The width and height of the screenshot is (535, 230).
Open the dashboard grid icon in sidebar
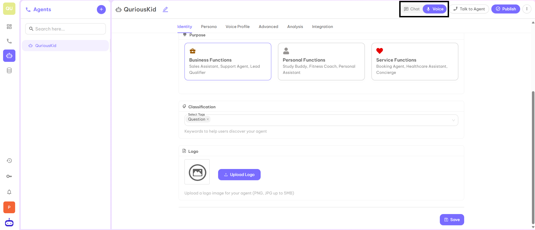[9, 27]
